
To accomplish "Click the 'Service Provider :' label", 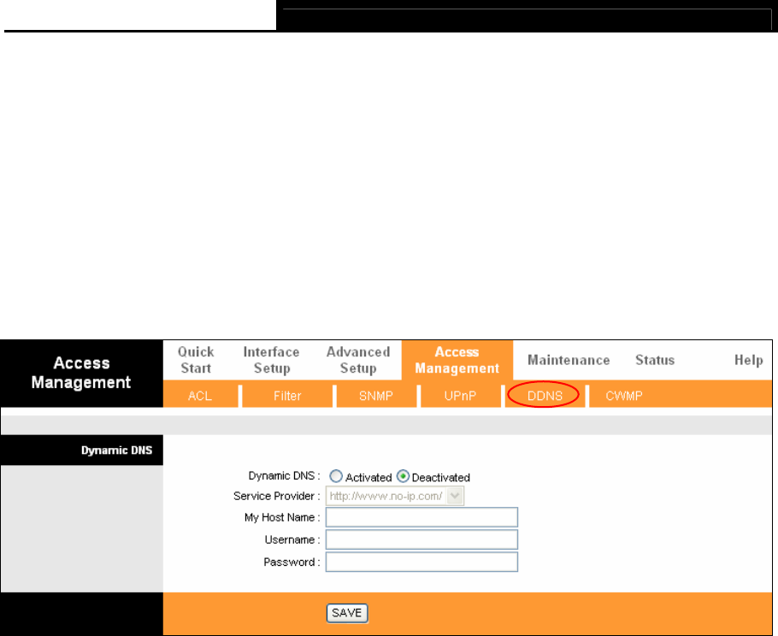I will 277,496.
